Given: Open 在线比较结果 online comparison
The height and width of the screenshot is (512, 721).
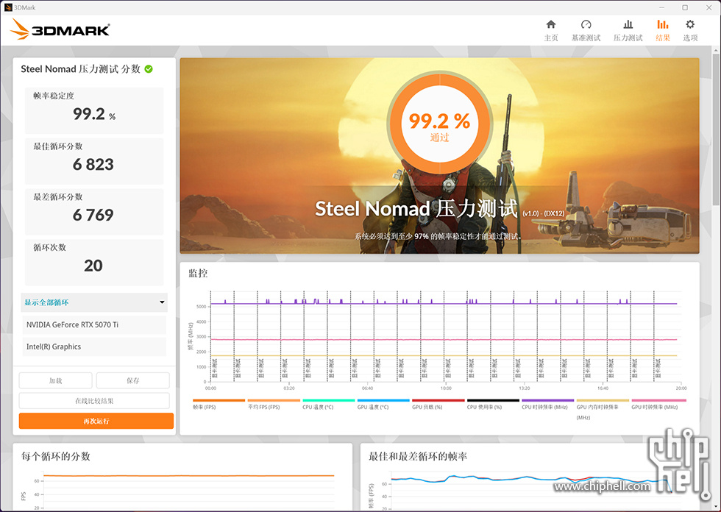Looking at the screenshot, I should (94, 401).
